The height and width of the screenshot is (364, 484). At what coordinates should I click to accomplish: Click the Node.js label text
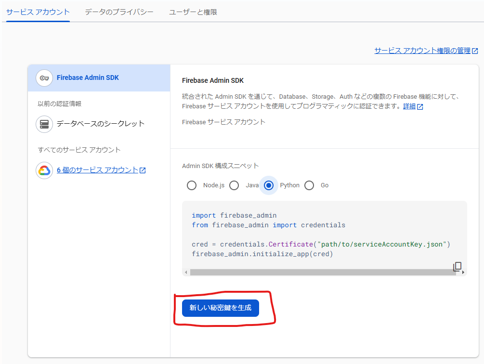[214, 185]
